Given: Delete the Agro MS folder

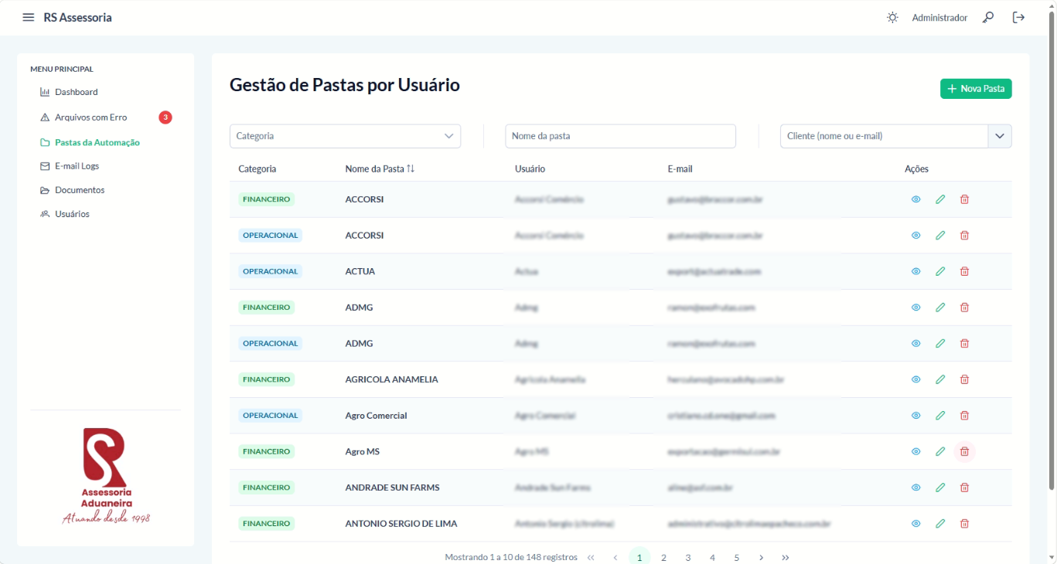Looking at the screenshot, I should pyautogui.click(x=964, y=451).
